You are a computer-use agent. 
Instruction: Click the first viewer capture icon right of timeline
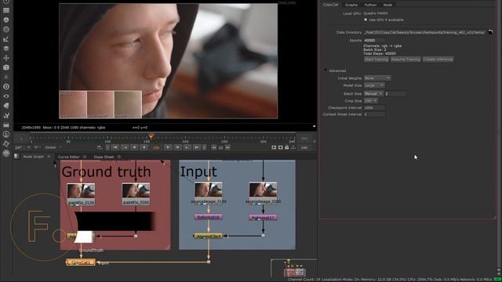click(x=274, y=147)
